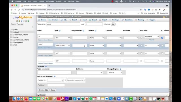This screenshot has height=102, width=181.
Task: Toggle A_I checkbox in third column row
Action: click(x=162, y=53)
